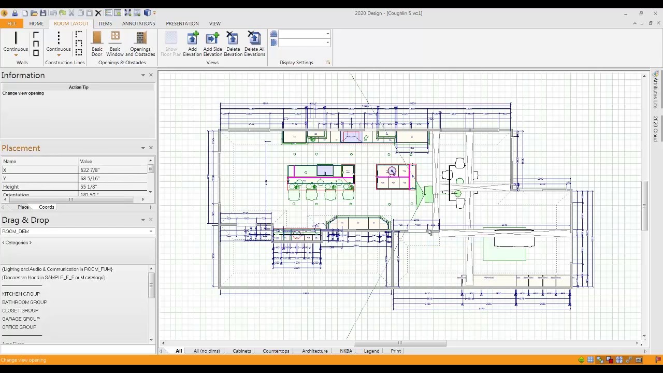663x373 pixels.
Task: Click the Cut scissors icon
Action: pos(71,13)
